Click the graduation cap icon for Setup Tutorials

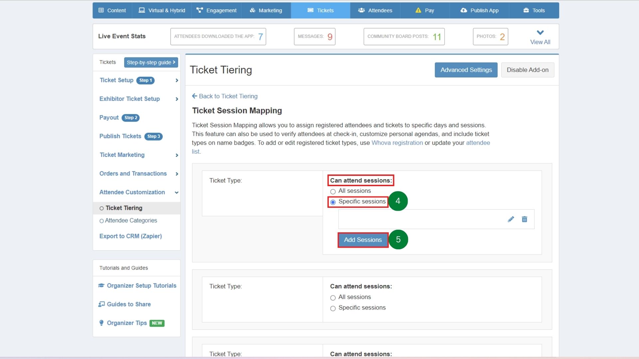click(102, 286)
